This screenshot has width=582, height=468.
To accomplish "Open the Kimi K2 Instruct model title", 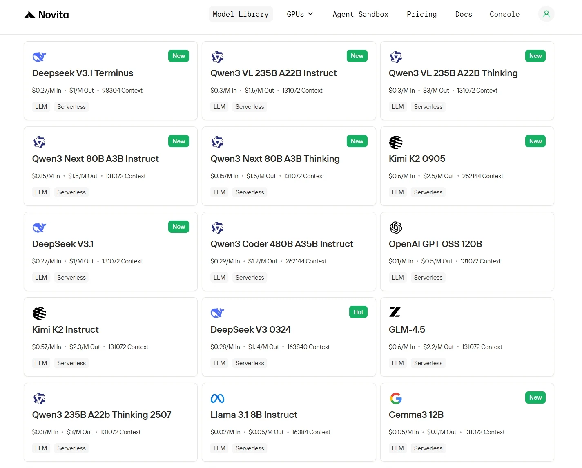I will (x=65, y=330).
